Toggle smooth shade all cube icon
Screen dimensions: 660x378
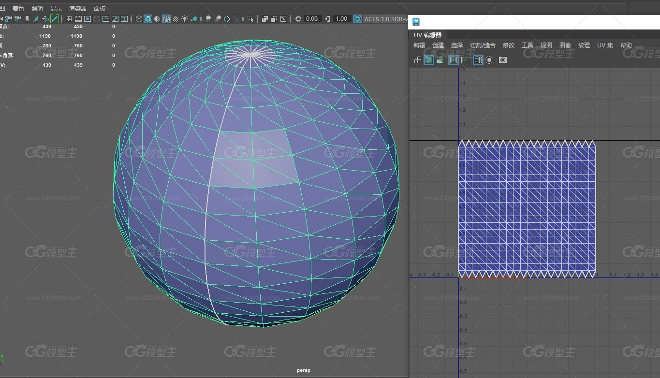(x=148, y=19)
